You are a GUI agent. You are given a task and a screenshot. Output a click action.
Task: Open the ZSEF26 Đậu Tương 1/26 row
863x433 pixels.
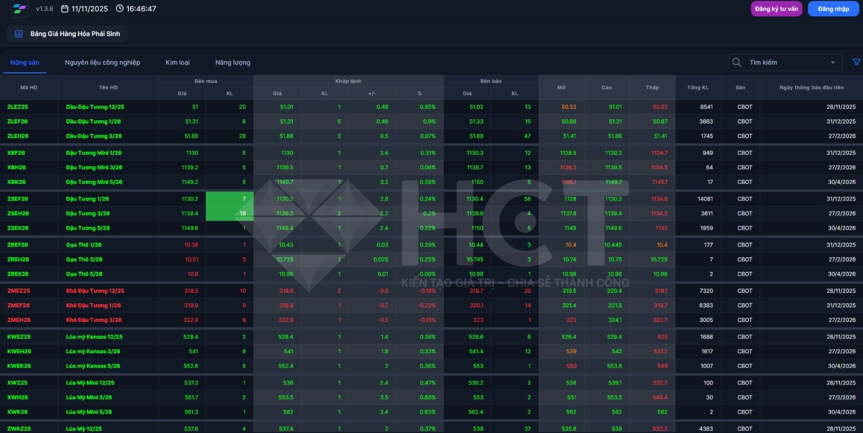[87, 199]
